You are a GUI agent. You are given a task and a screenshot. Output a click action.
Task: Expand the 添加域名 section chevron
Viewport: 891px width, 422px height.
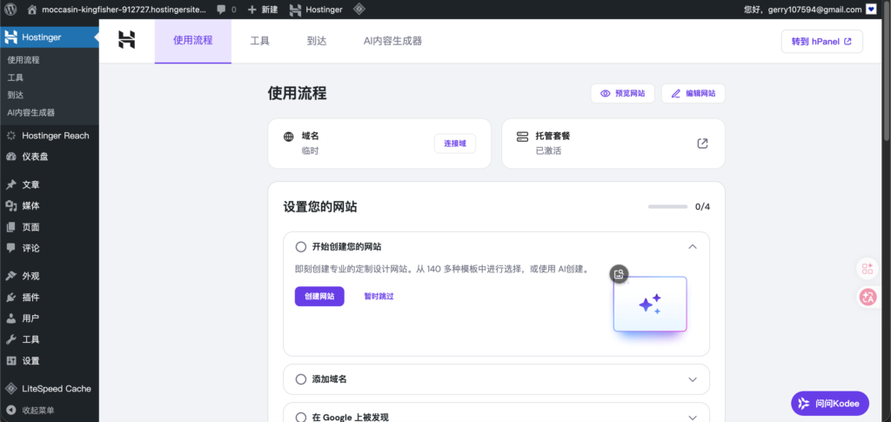click(692, 378)
